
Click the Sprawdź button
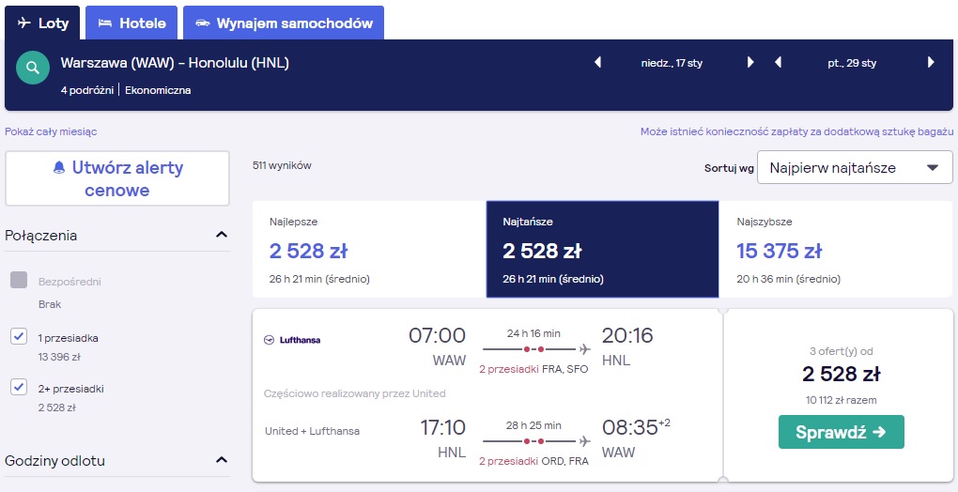point(842,432)
